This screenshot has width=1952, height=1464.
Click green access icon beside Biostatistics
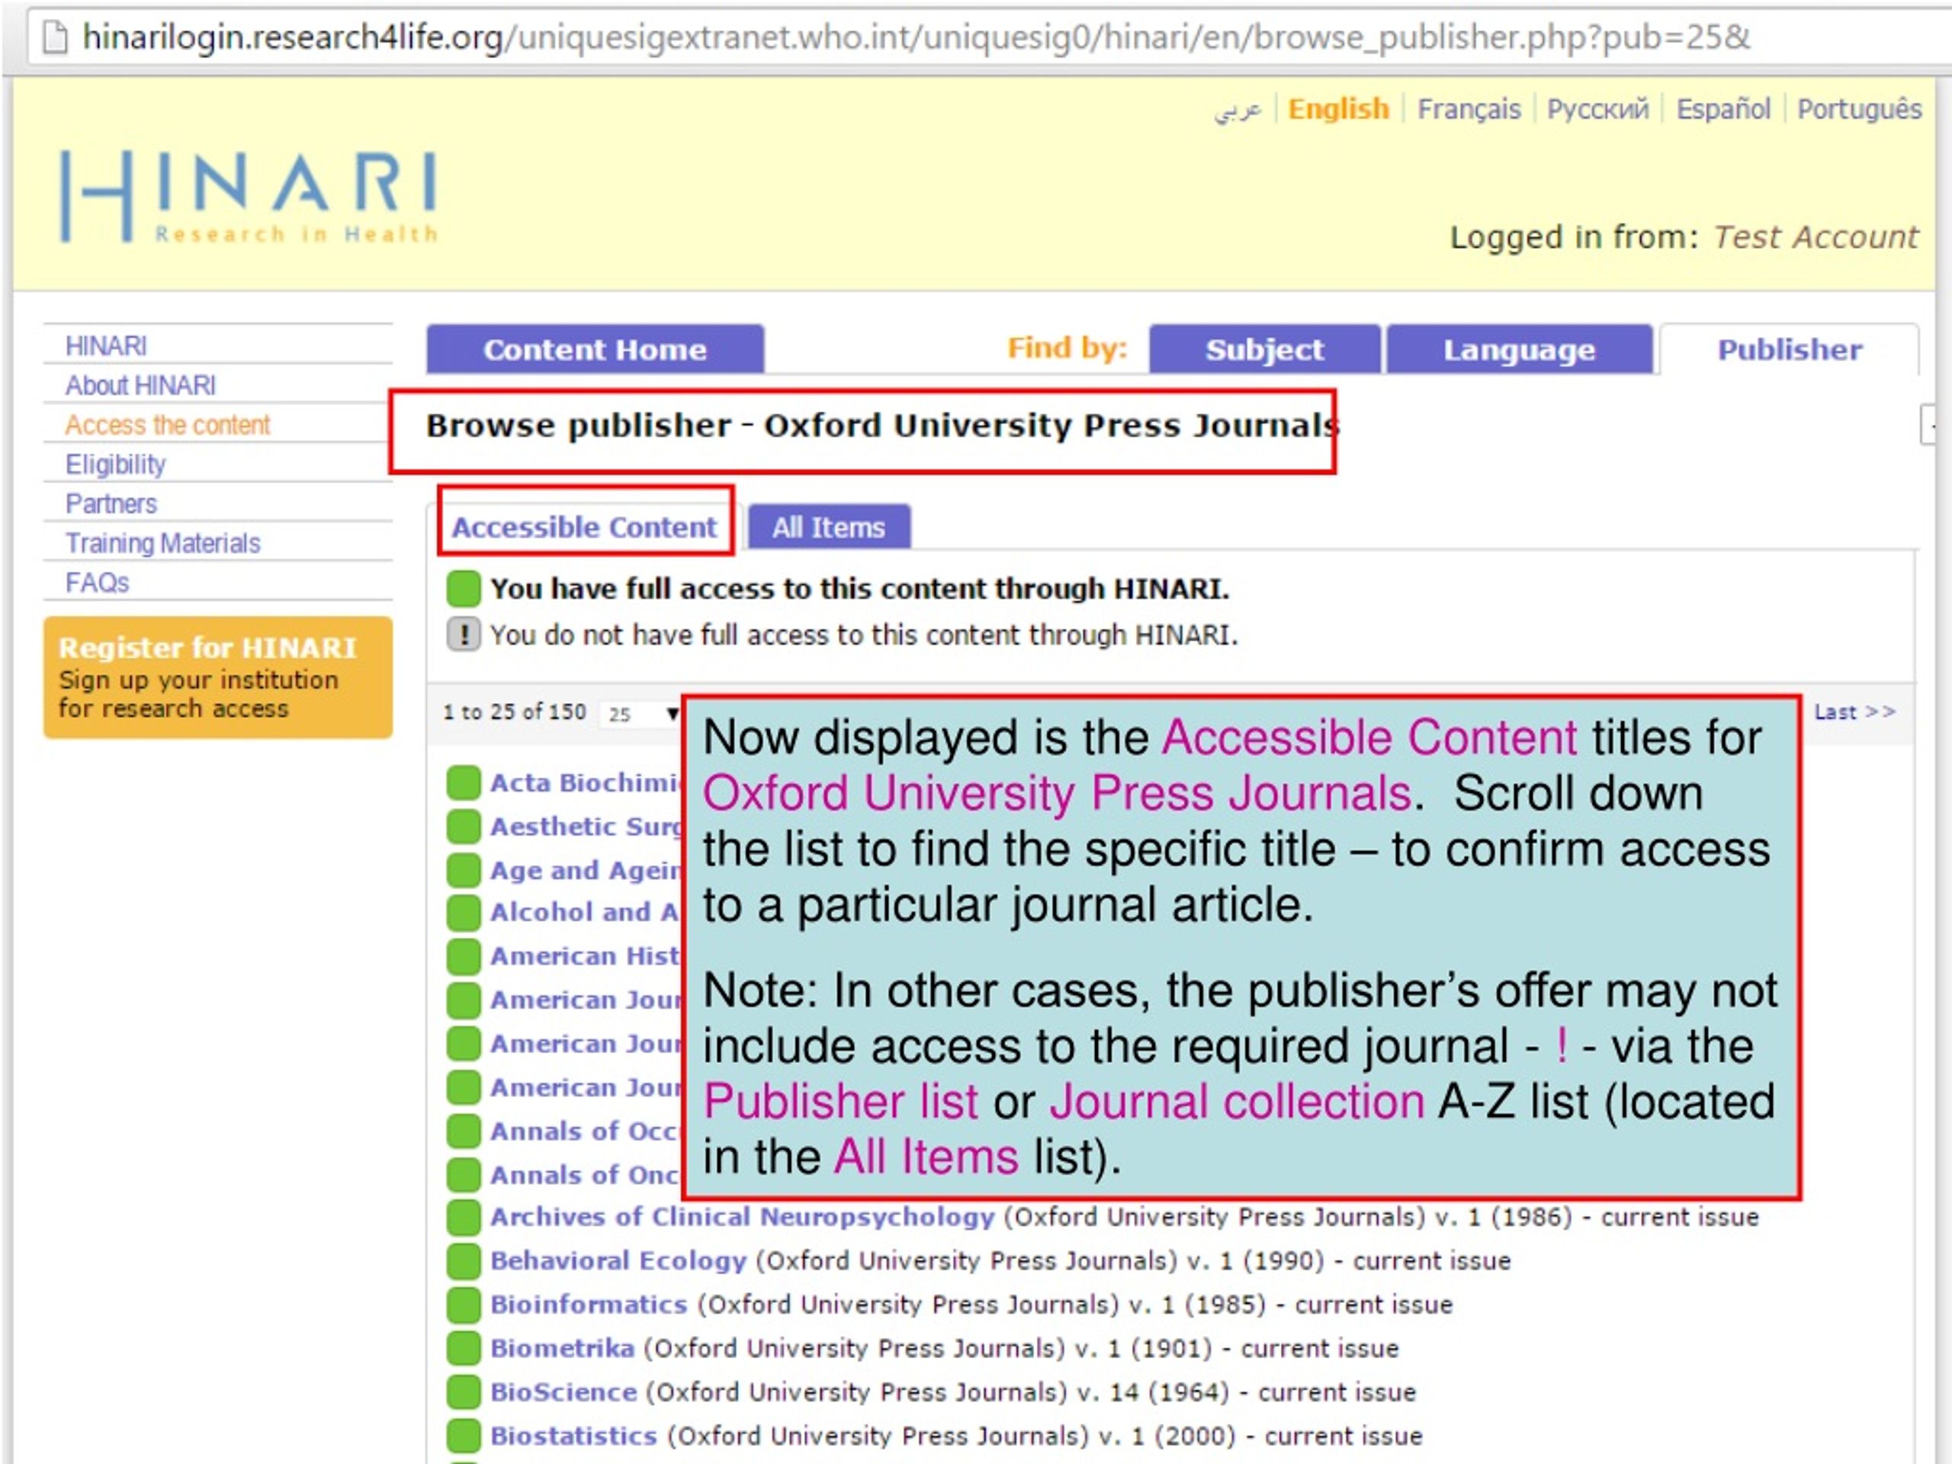464,1437
